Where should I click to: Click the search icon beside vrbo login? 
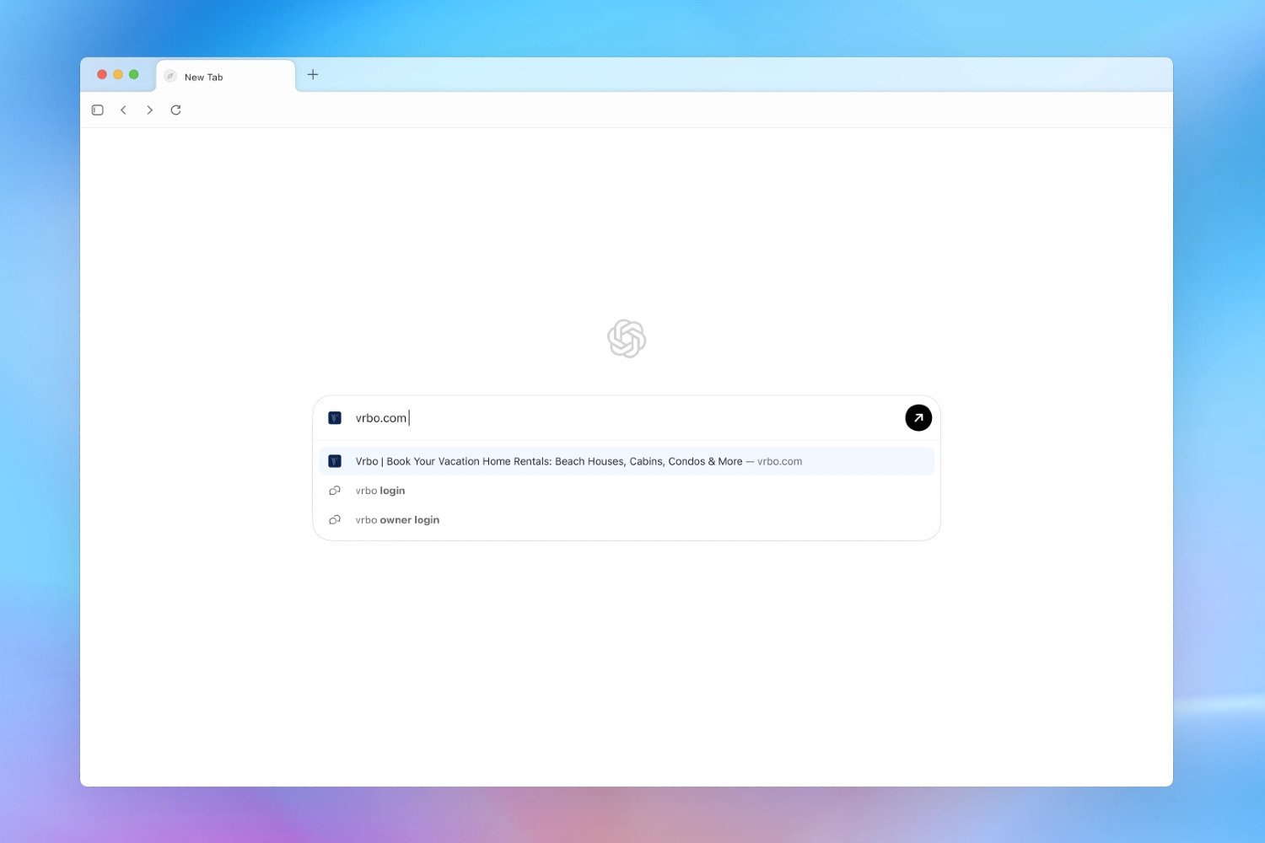click(x=335, y=490)
